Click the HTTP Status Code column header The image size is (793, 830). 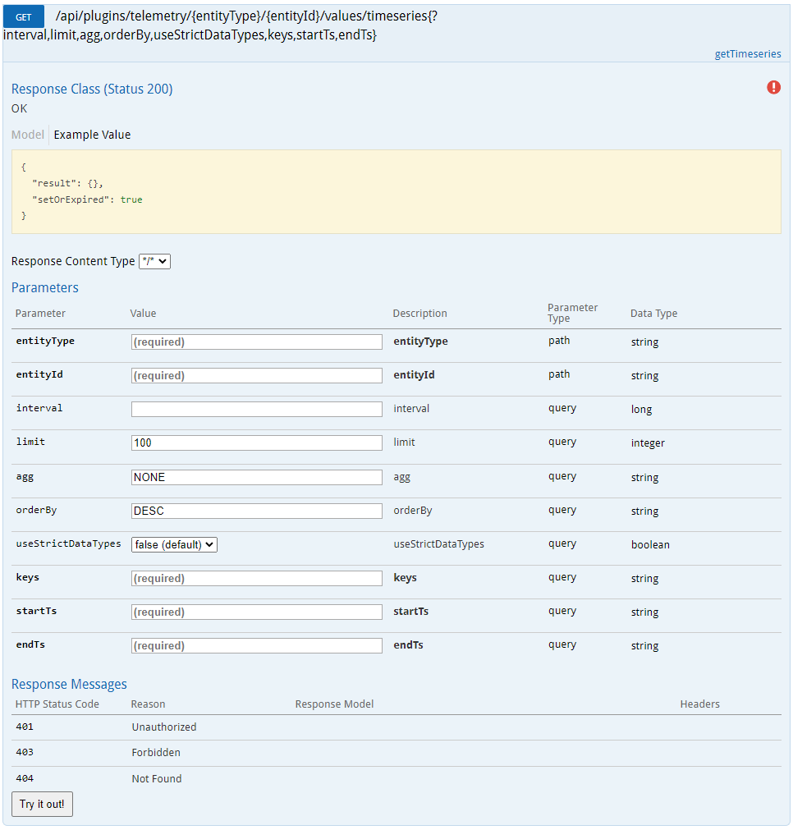(57, 704)
